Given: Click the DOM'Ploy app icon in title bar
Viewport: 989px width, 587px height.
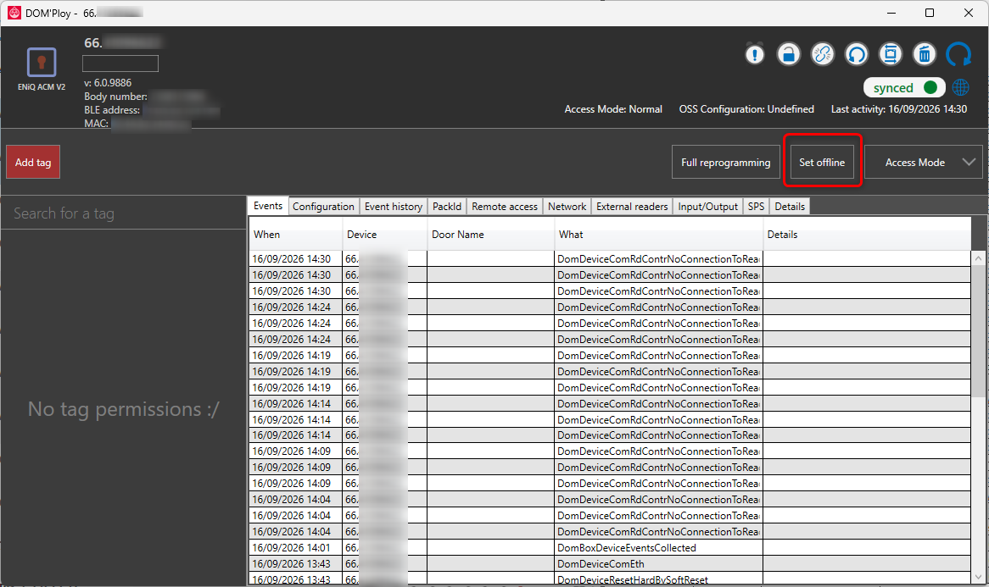Looking at the screenshot, I should point(14,13).
